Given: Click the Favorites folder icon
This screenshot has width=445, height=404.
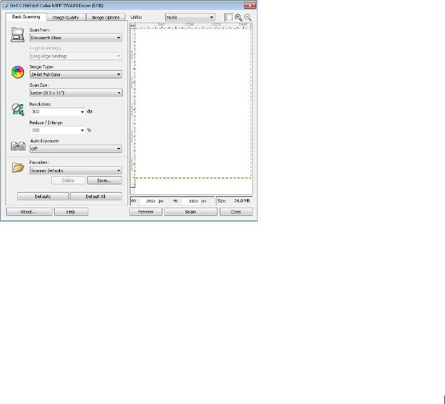Looking at the screenshot, I should pos(18,167).
